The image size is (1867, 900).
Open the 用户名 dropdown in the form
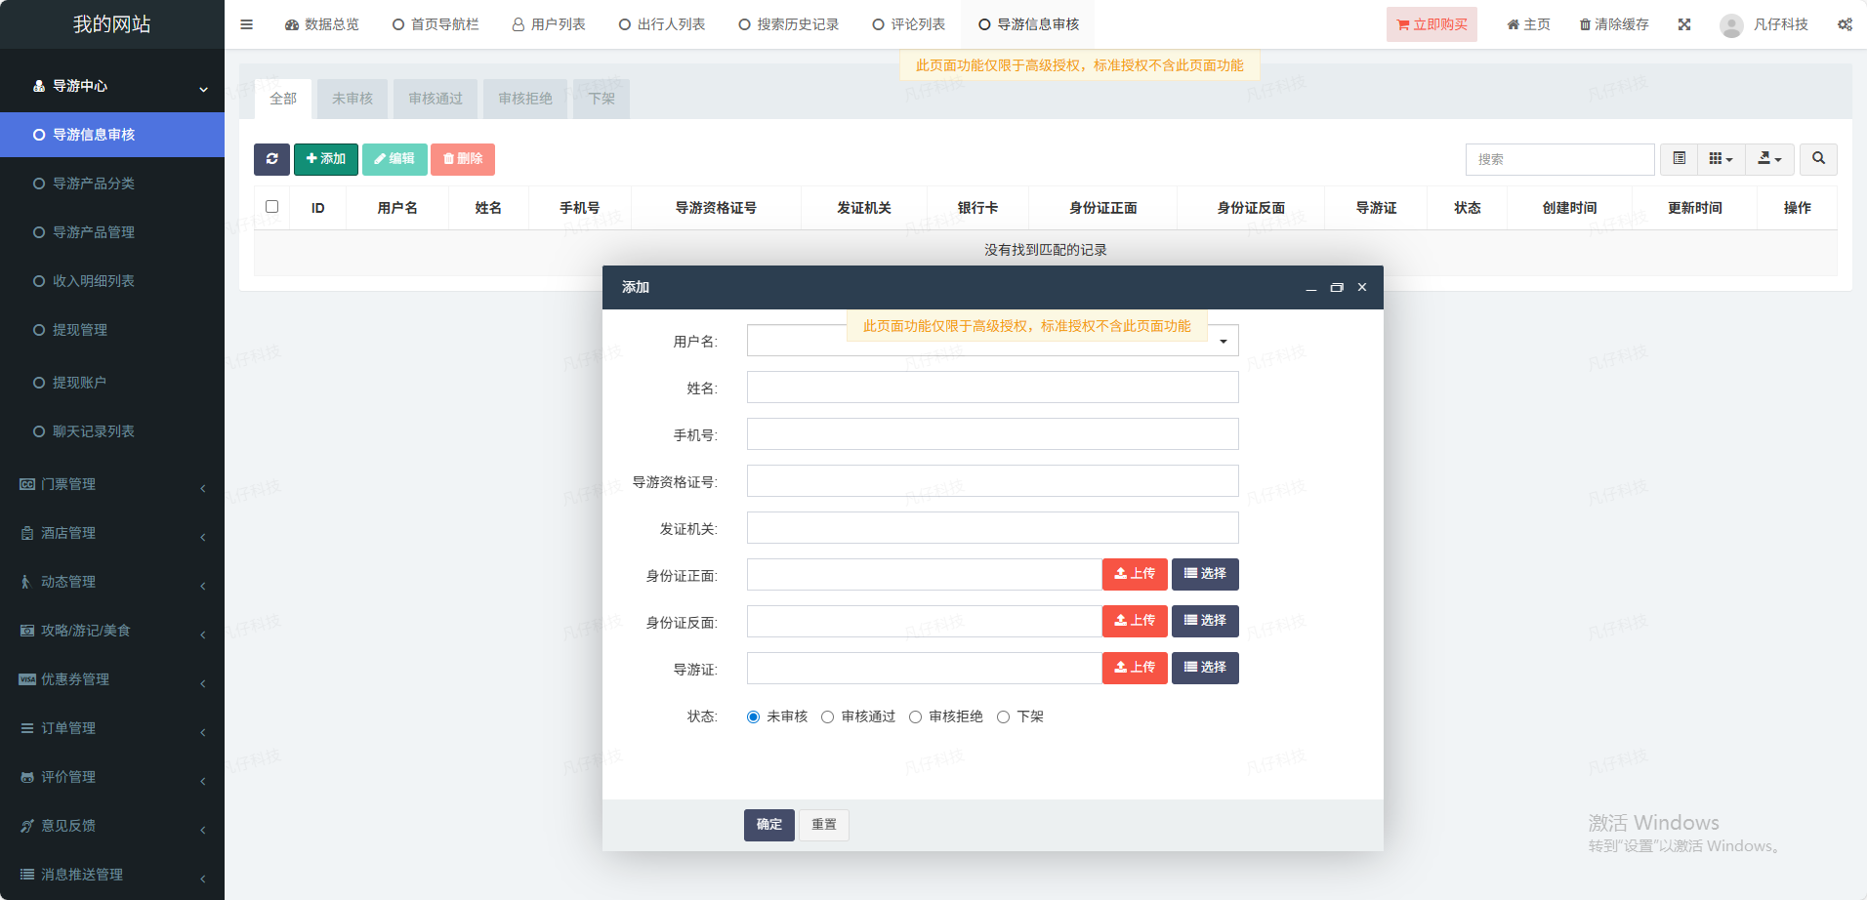click(992, 342)
